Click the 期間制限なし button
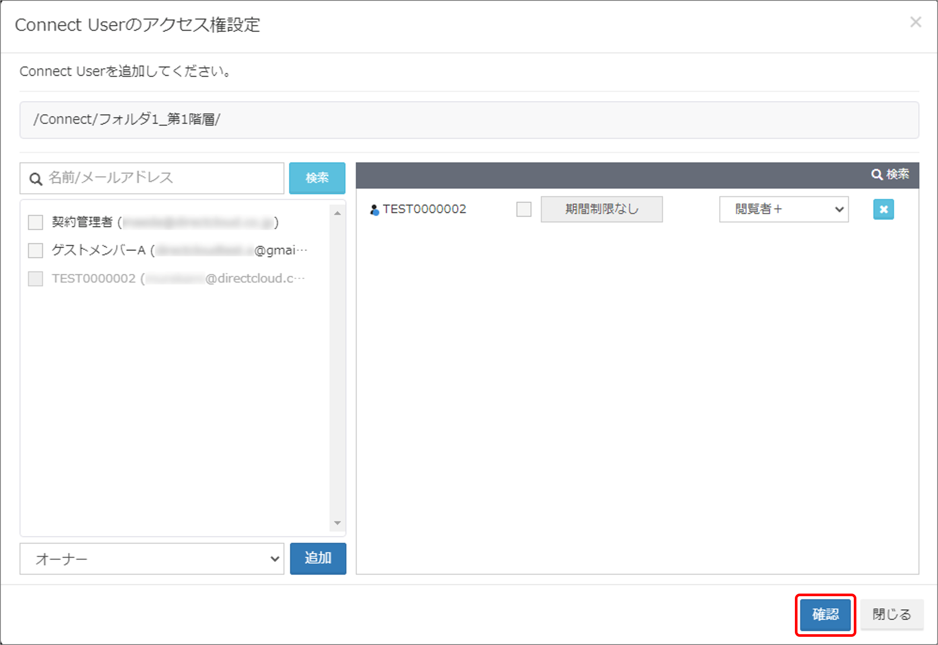Screen dimensions: 938x645 601,209
